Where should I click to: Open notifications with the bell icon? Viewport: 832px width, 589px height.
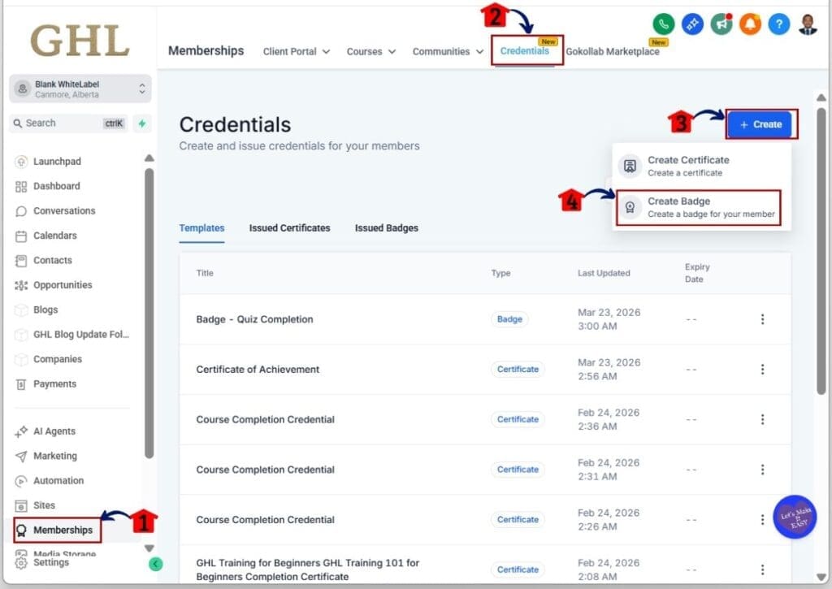(x=750, y=24)
